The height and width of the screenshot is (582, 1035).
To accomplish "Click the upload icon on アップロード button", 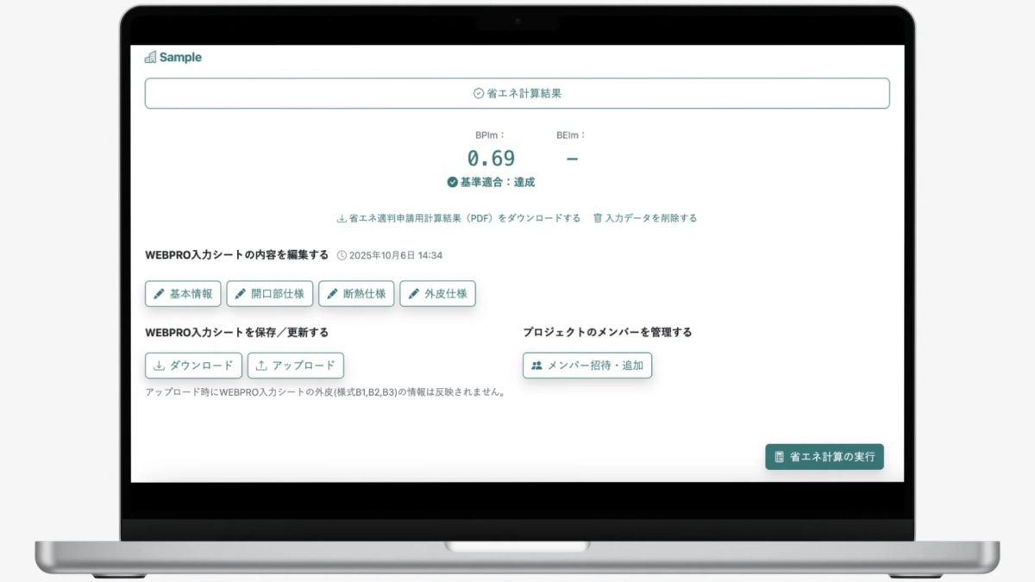I will (261, 365).
